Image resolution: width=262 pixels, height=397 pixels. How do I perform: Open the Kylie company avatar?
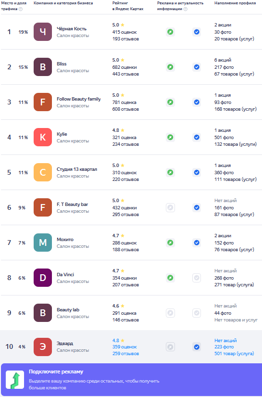(43, 137)
